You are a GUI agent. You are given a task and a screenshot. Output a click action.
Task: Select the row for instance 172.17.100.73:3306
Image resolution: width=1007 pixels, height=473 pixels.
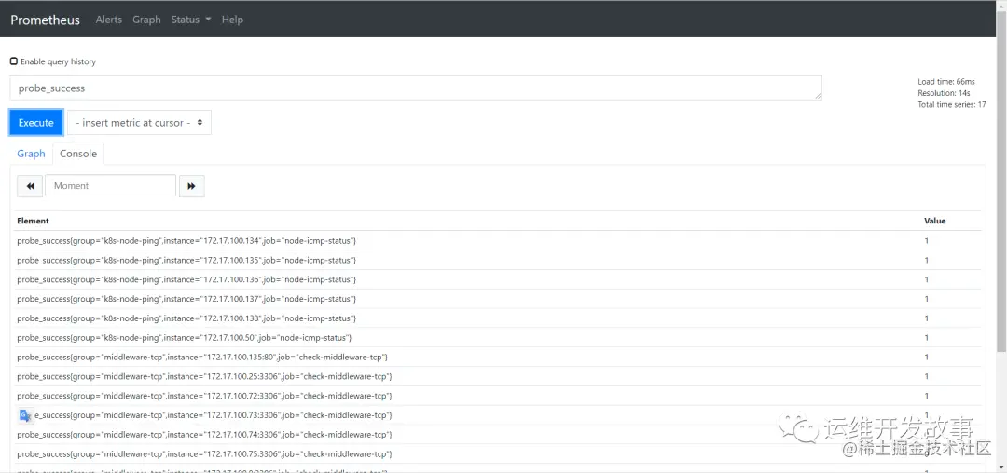(x=498, y=415)
